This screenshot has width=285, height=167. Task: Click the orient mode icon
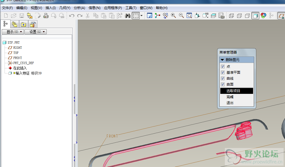[165, 16]
